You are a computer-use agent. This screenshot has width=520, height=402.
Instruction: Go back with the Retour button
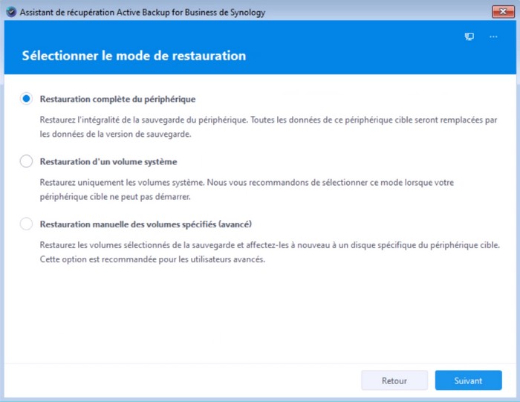point(394,380)
